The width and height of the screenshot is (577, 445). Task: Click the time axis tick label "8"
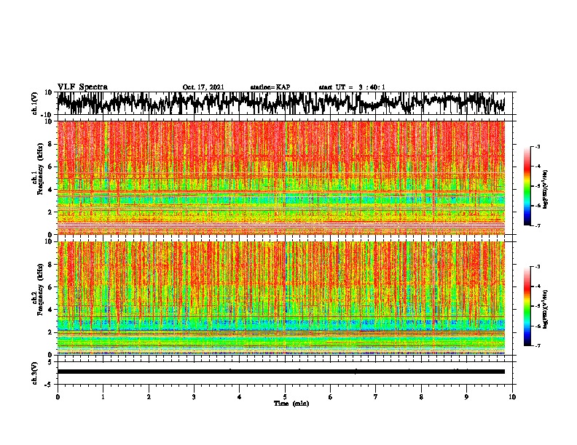421,397
